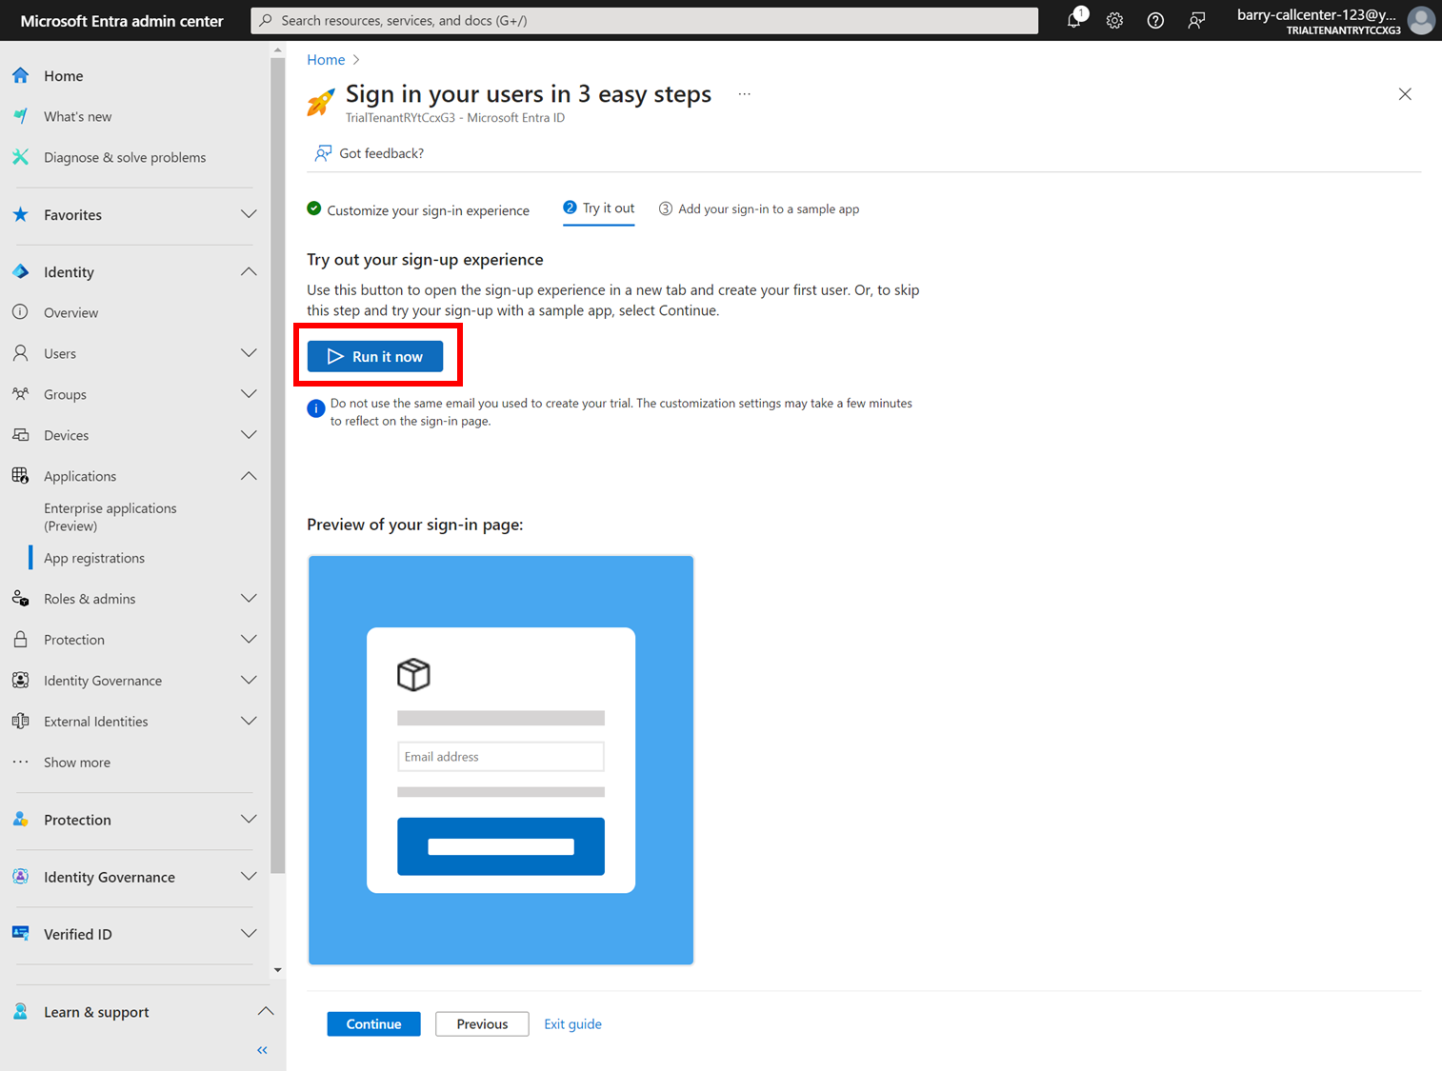Click the What's new icon
The width and height of the screenshot is (1442, 1071).
pyautogui.click(x=20, y=116)
